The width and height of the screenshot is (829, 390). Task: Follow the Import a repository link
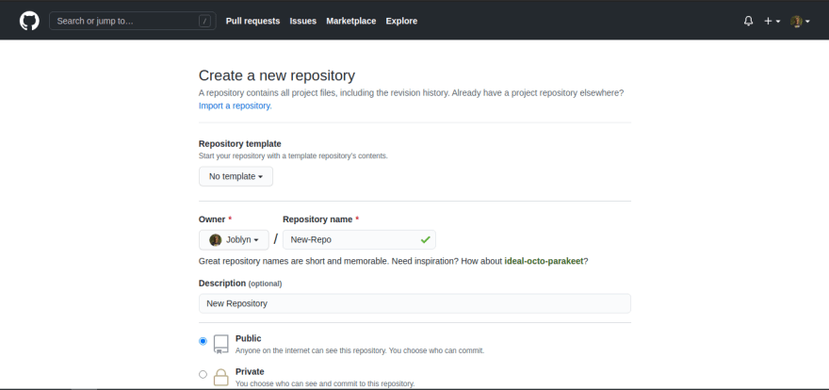236,106
